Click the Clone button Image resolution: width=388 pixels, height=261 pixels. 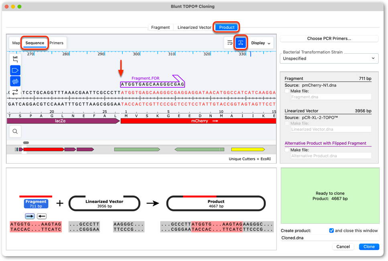tap(369, 247)
